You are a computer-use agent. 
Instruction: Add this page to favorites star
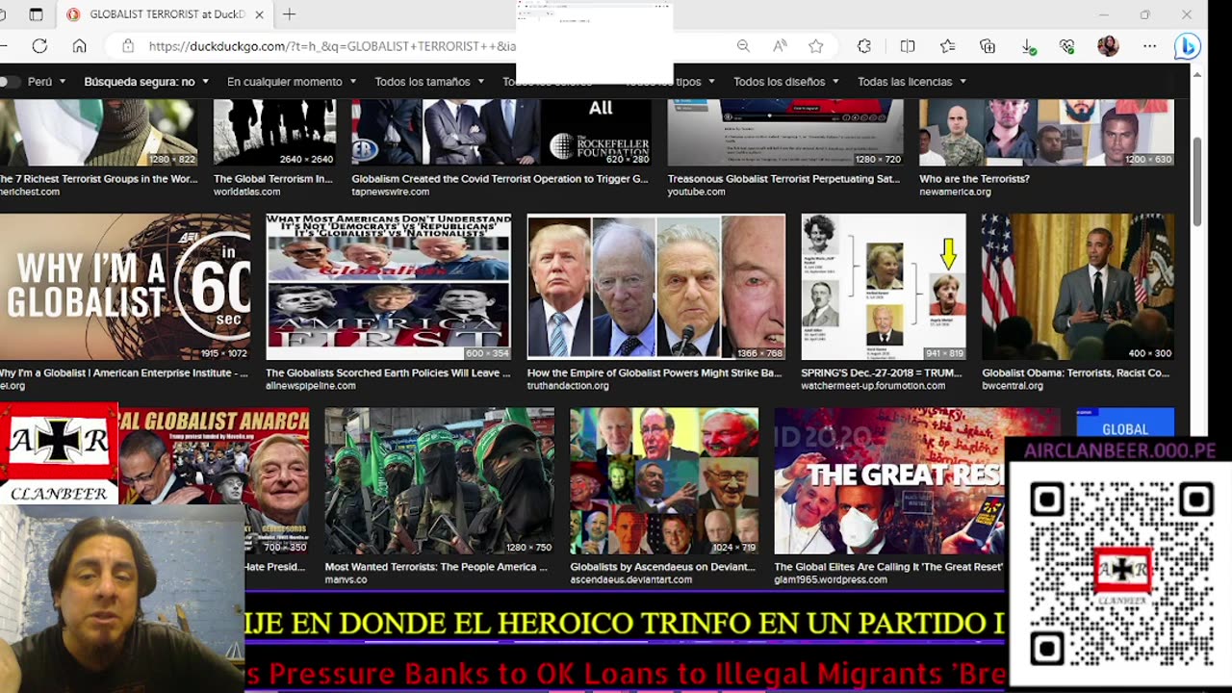pyautogui.click(x=816, y=46)
